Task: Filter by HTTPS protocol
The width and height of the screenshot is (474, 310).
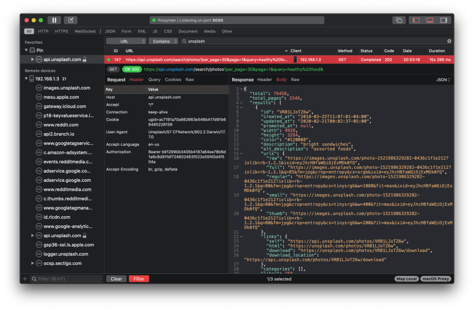Action: pyautogui.click(x=61, y=31)
